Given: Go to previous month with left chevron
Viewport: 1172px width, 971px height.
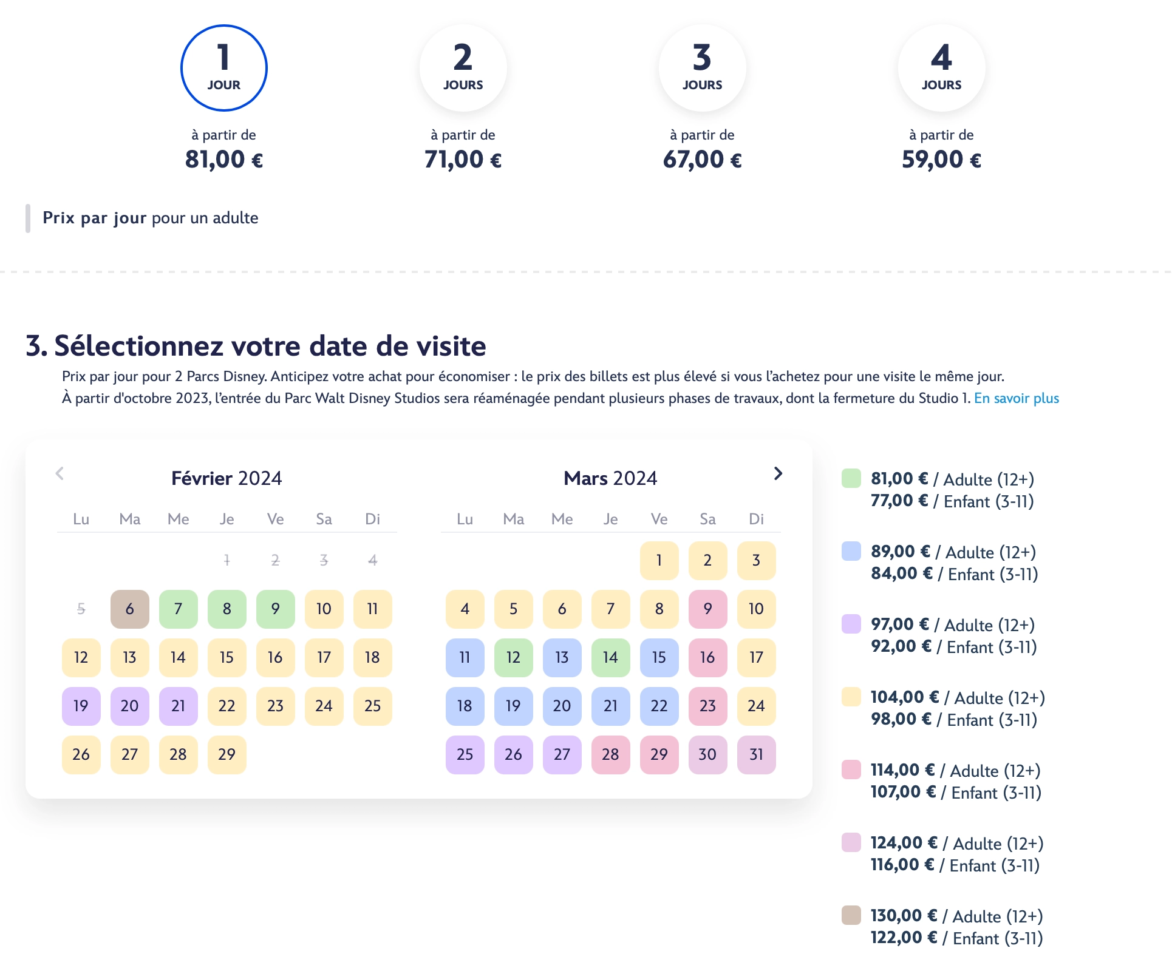Looking at the screenshot, I should pos(60,474).
